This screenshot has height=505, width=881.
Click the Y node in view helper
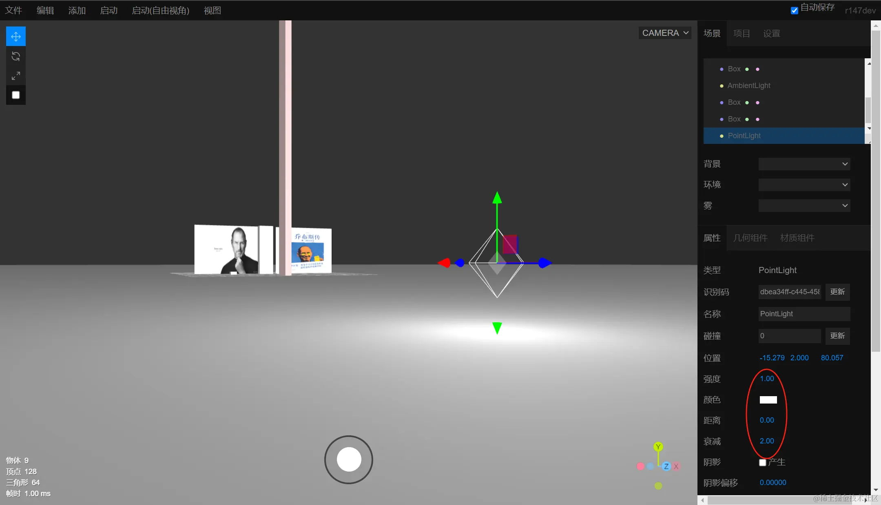[x=658, y=447]
